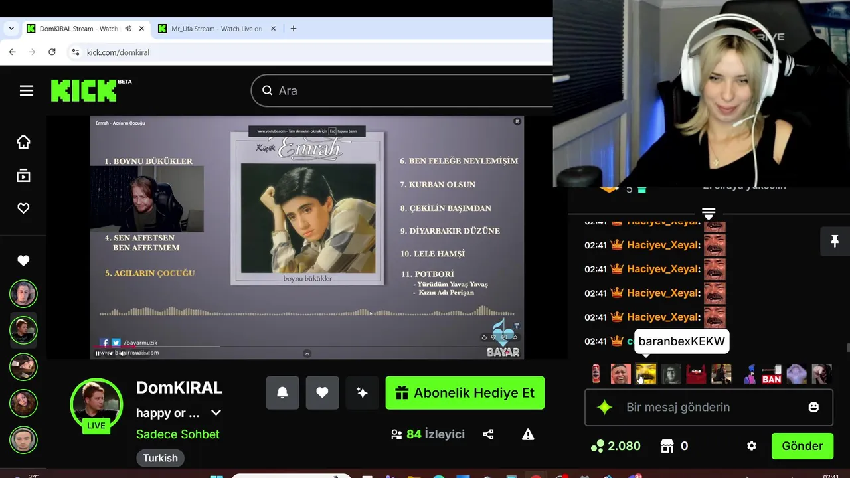Image resolution: width=850 pixels, height=478 pixels.
Task: Select the sitting man emote
Action: pos(722,374)
